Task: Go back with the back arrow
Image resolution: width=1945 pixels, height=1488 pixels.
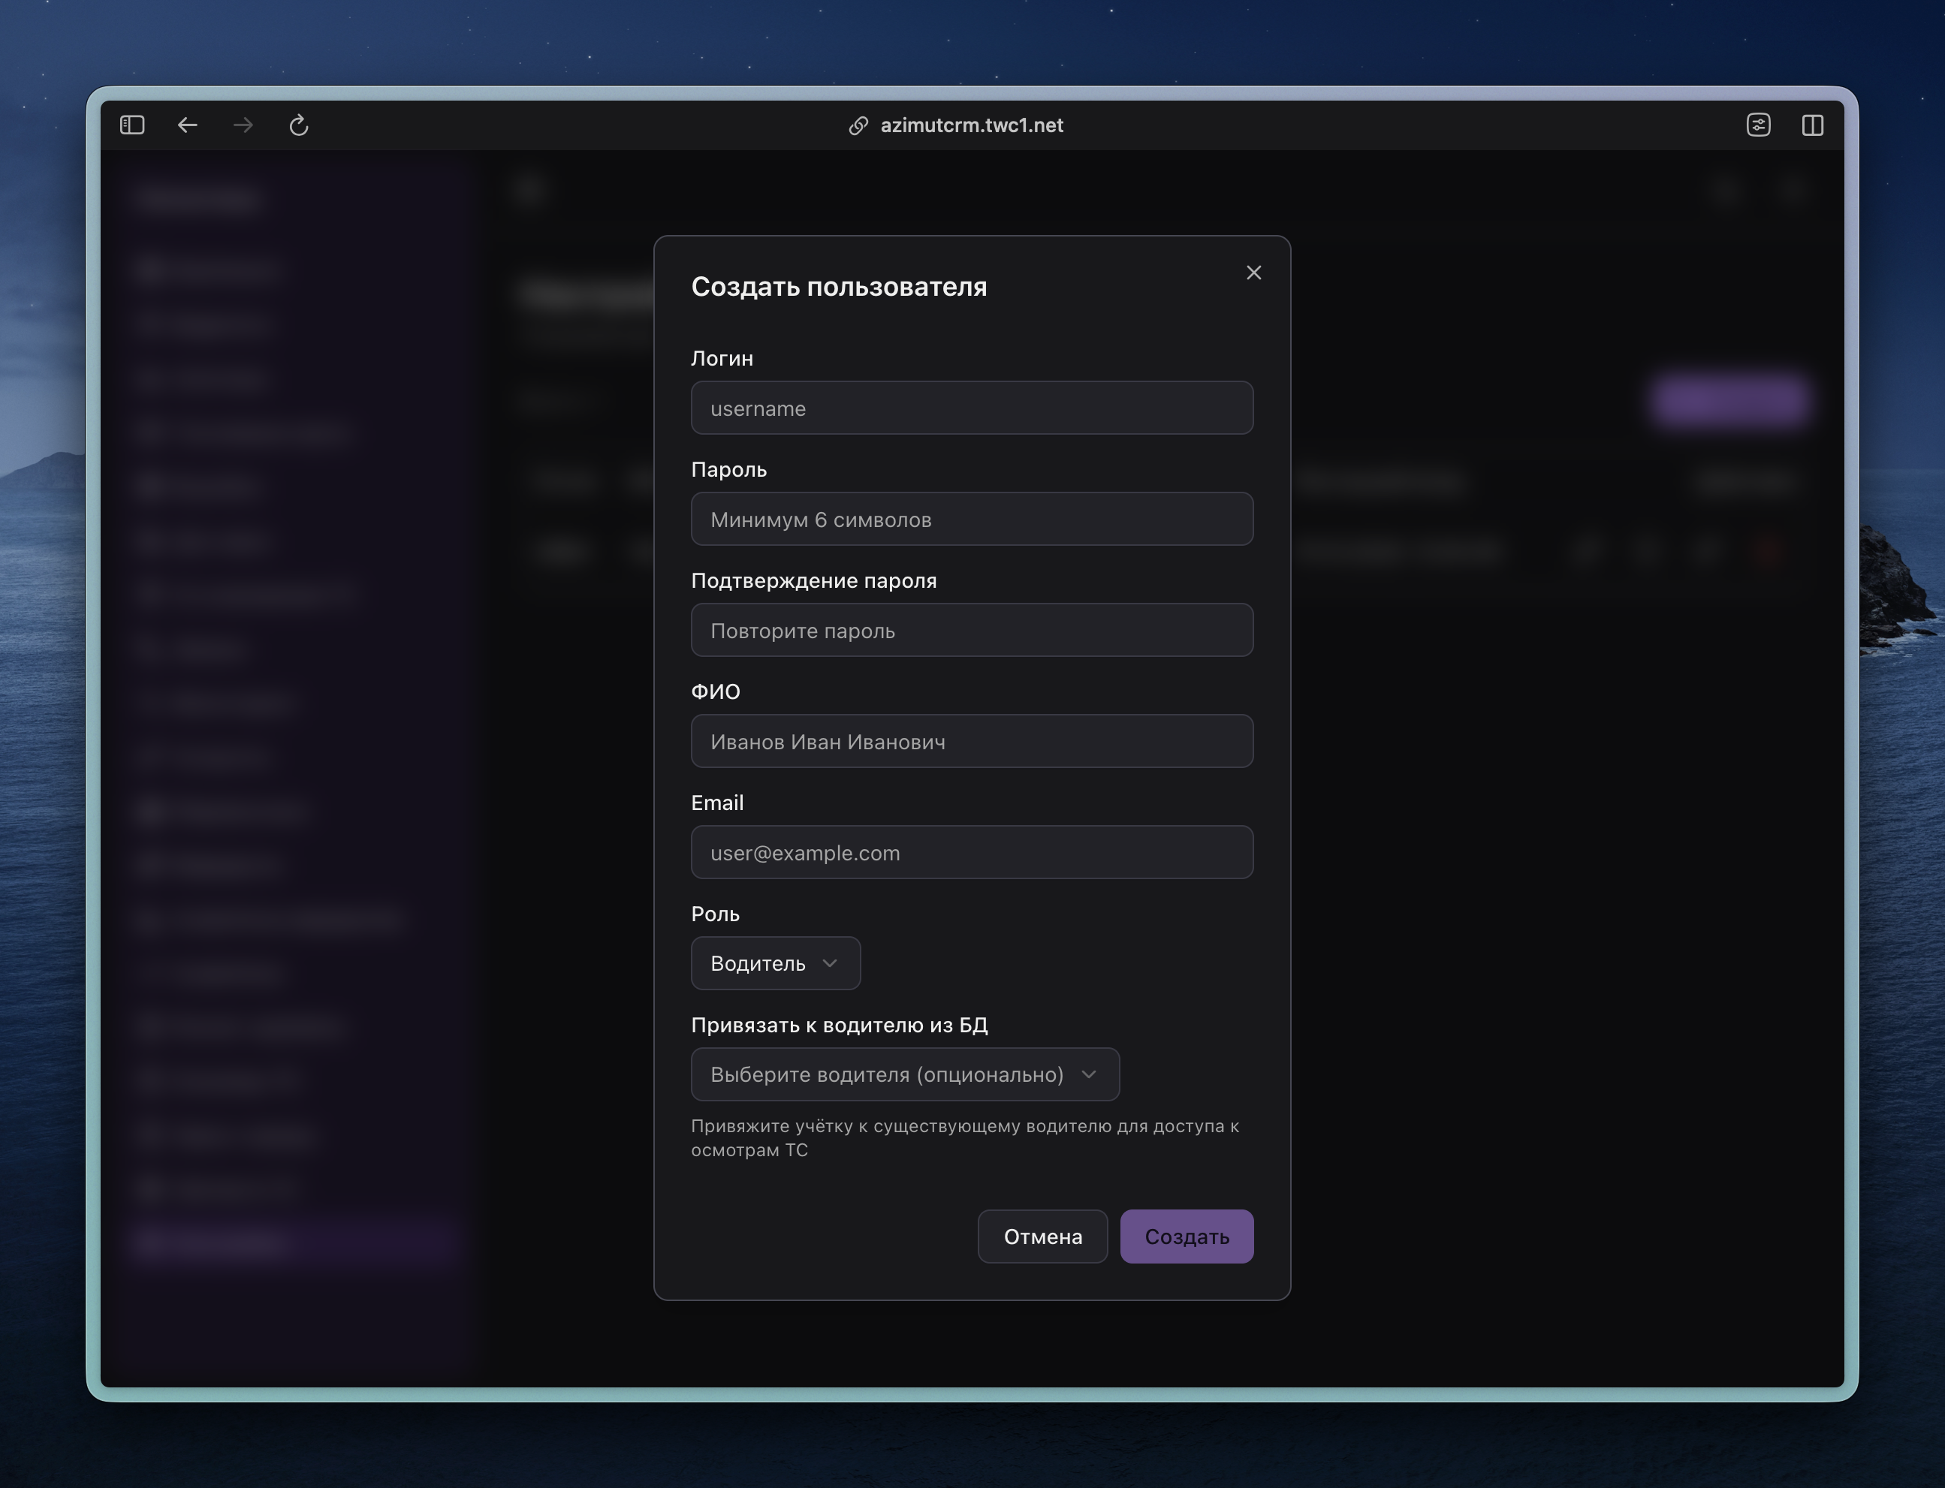Action: click(x=187, y=125)
